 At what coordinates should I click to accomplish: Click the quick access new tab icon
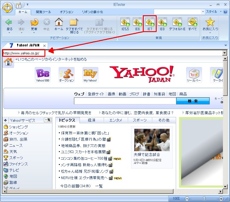tap(19, 6)
